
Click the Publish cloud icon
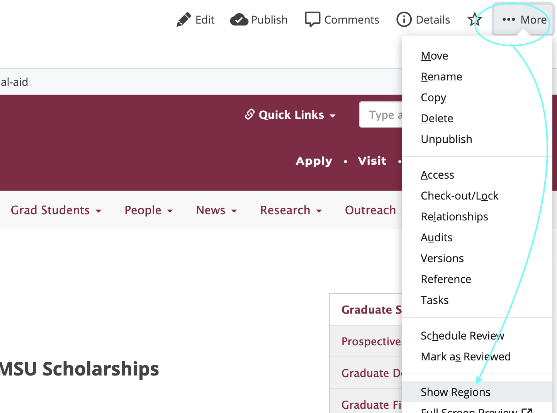(x=239, y=19)
